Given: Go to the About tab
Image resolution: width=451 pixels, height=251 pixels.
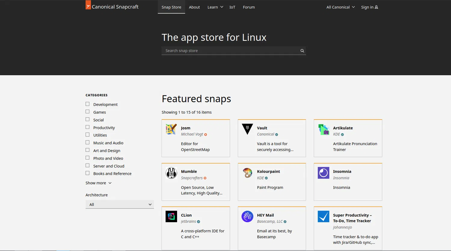Looking at the screenshot, I should (x=194, y=7).
